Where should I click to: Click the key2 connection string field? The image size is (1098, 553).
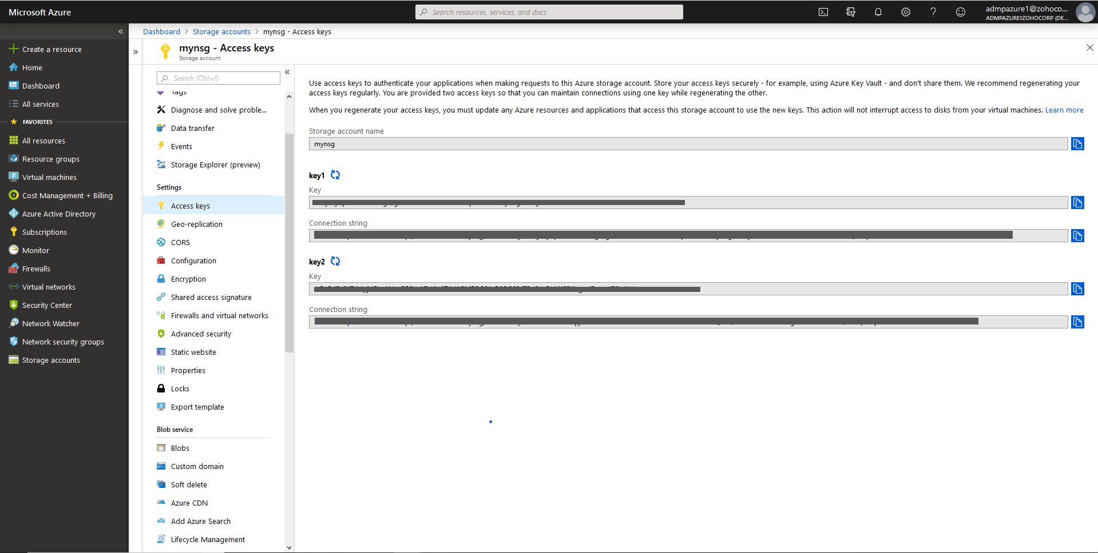(688, 322)
